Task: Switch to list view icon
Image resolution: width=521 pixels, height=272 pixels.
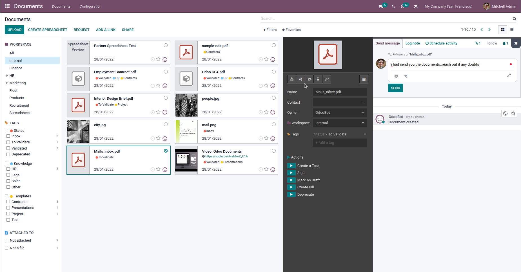Action: 512,30
